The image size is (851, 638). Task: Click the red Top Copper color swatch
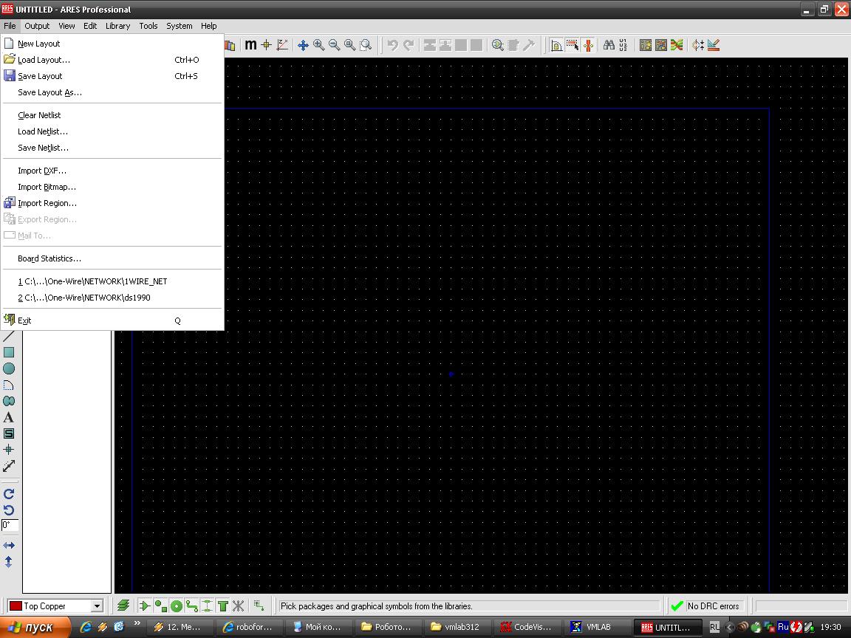coord(16,606)
